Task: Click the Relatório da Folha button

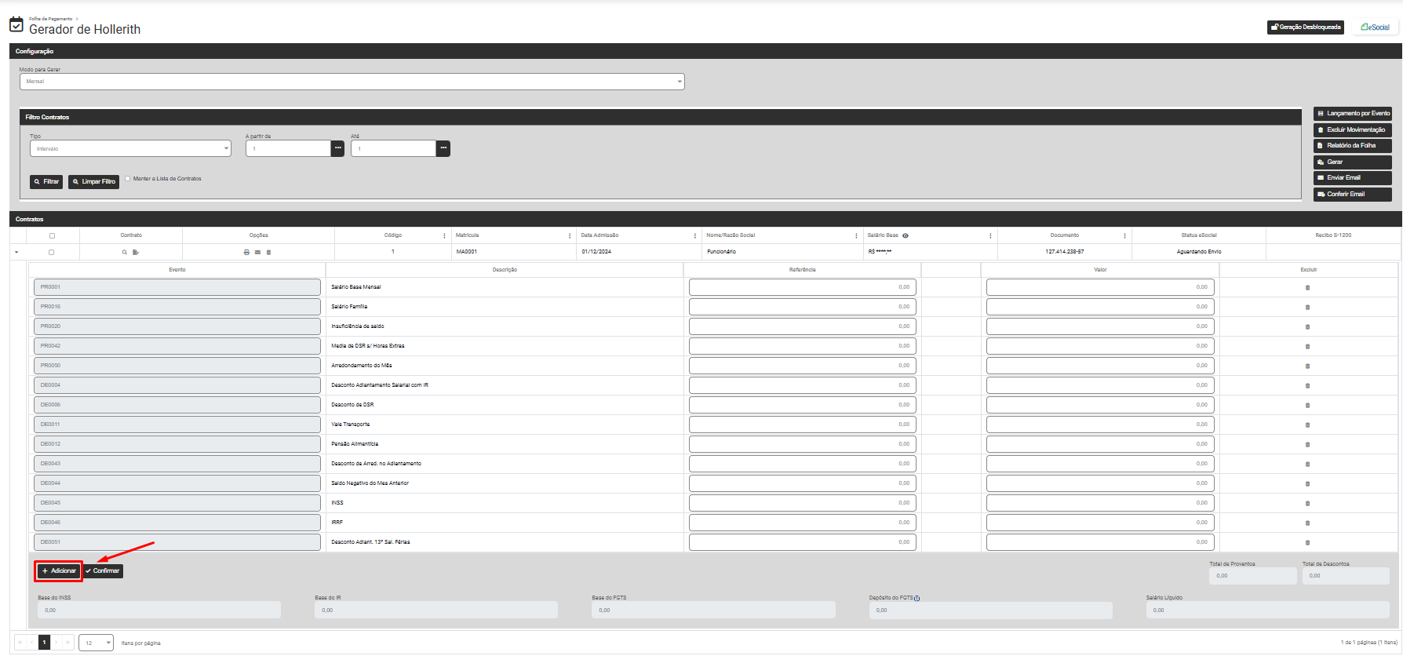Action: point(1351,146)
